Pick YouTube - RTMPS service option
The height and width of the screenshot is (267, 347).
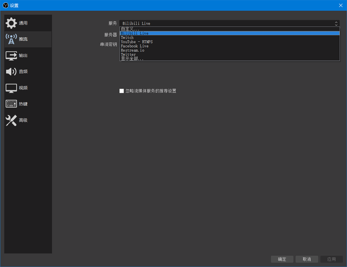coord(229,42)
